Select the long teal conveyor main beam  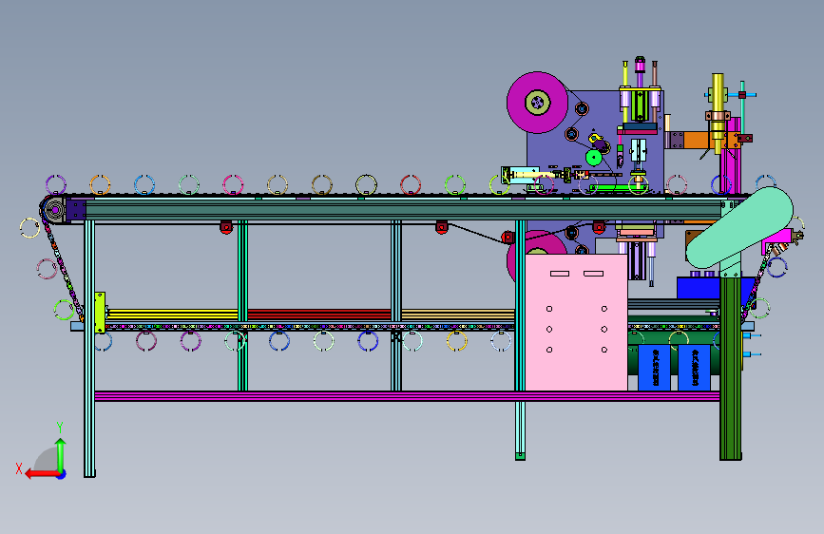(x=404, y=209)
